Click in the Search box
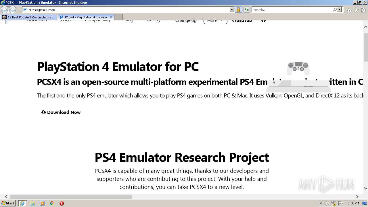 click(x=292, y=10)
